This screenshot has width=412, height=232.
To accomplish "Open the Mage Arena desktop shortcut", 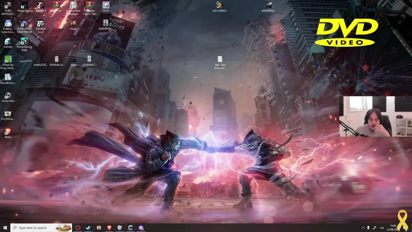I will (24, 7).
